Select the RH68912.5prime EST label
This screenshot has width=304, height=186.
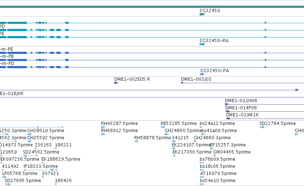coord(119,131)
